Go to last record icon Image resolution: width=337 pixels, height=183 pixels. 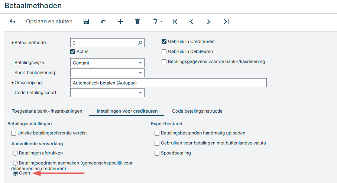pyautogui.click(x=226, y=21)
